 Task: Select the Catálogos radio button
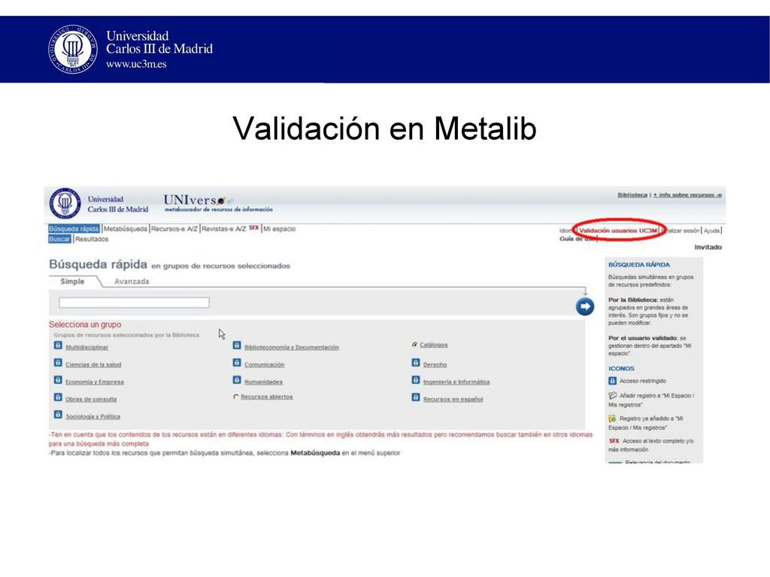415,345
